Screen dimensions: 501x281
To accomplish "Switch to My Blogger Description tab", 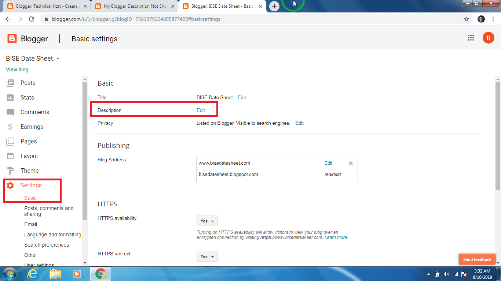I will tap(135, 6).
